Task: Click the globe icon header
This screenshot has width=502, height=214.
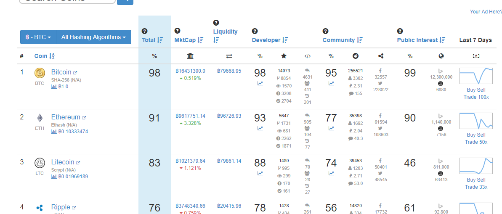Action: 441,56
